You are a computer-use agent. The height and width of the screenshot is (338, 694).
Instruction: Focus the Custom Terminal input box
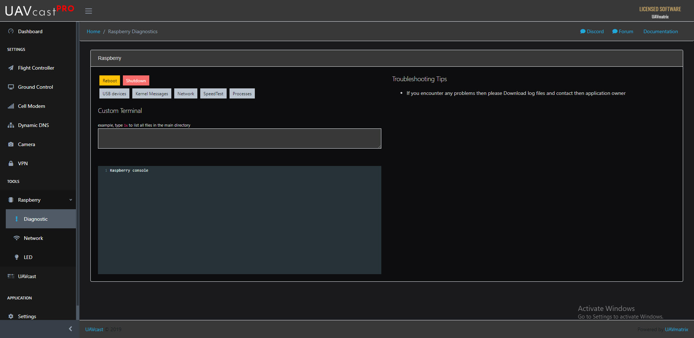click(x=239, y=139)
